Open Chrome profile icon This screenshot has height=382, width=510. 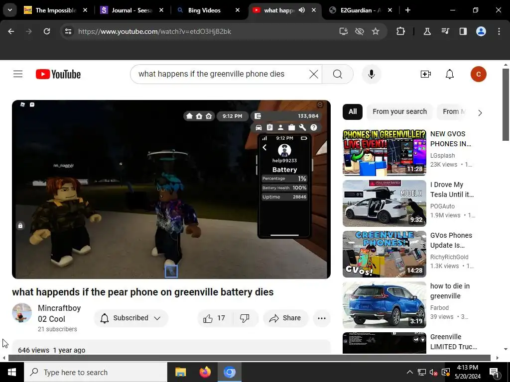point(481,31)
